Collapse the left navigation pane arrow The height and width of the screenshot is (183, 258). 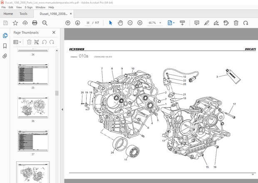(62, 110)
